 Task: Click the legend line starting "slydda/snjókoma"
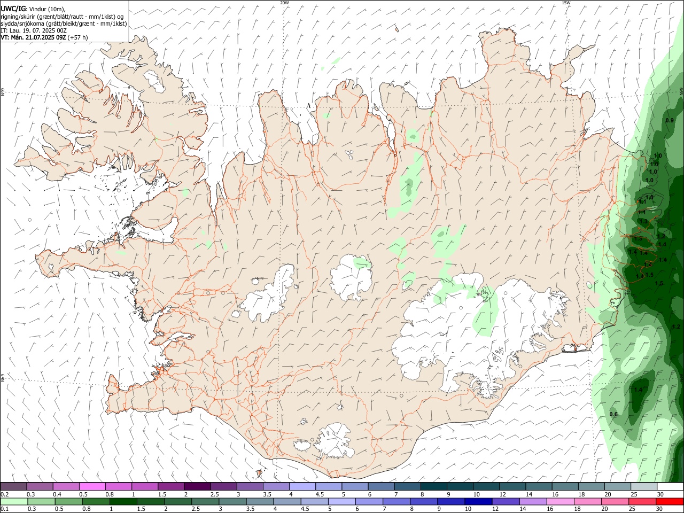[64, 24]
